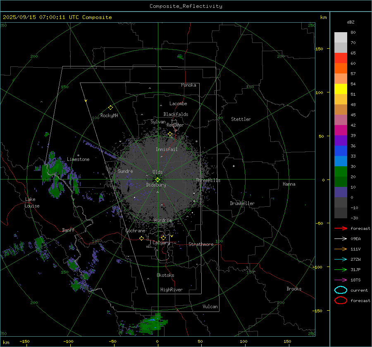The image size is (372, 347).
Task: Click yellow diamond marker below Cochrane
Action: [x=142, y=238]
